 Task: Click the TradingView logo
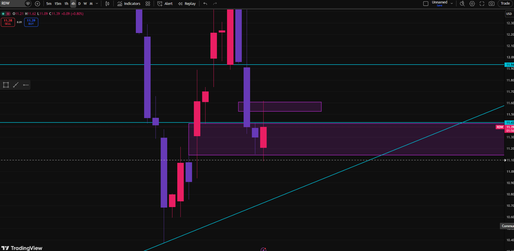[22, 248]
